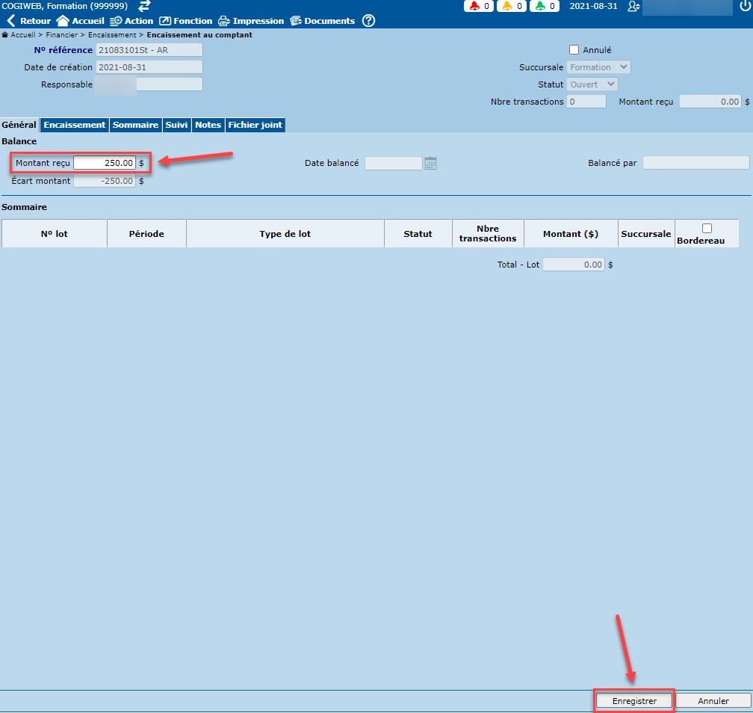
Task: Click the swap arrows icon beside COGIWEB title
Action: click(145, 6)
